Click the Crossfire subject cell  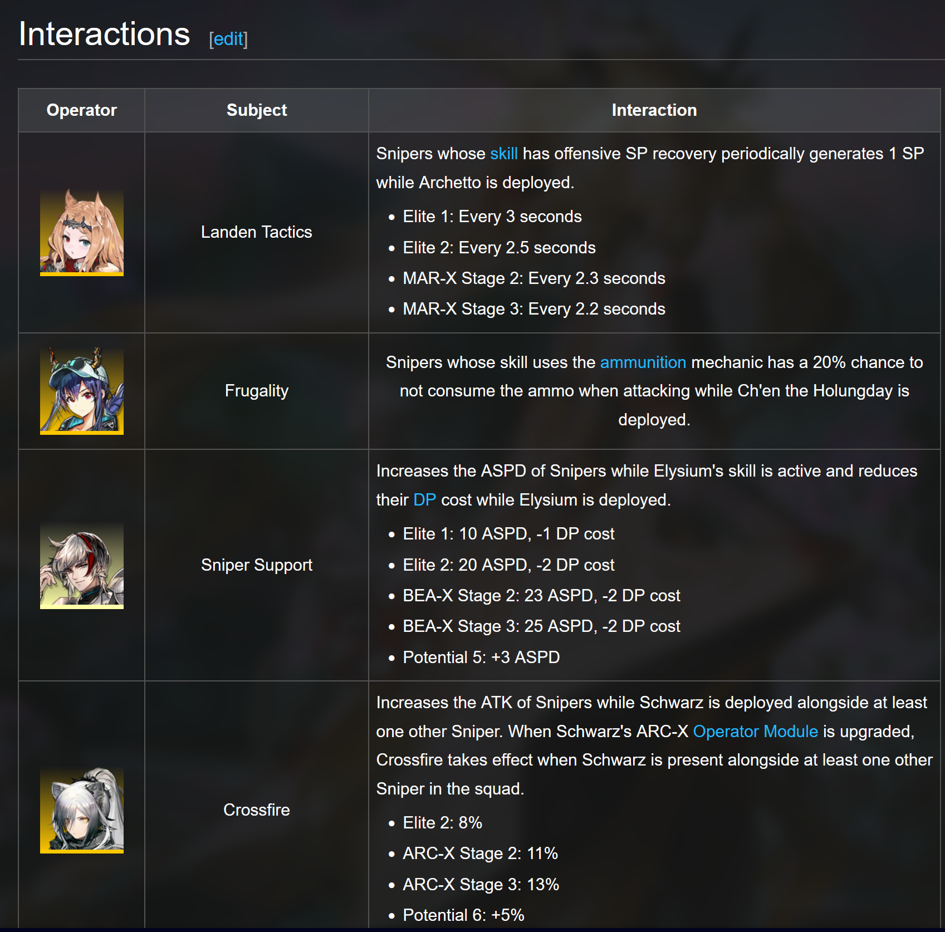coord(257,810)
